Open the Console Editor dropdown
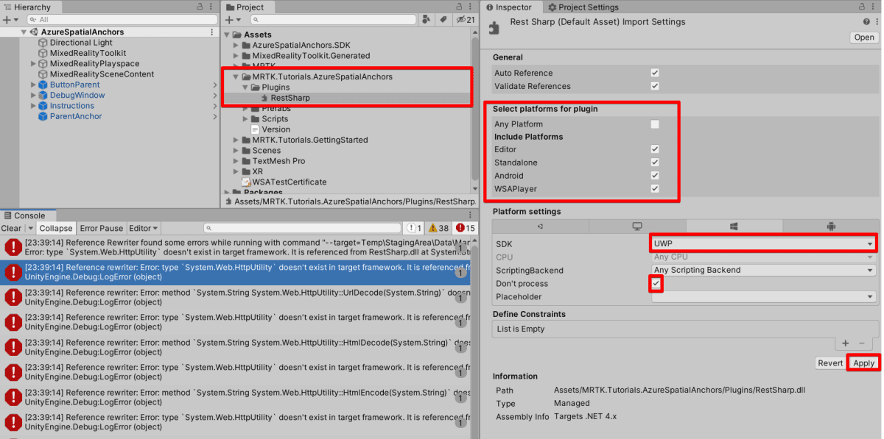 pos(144,228)
